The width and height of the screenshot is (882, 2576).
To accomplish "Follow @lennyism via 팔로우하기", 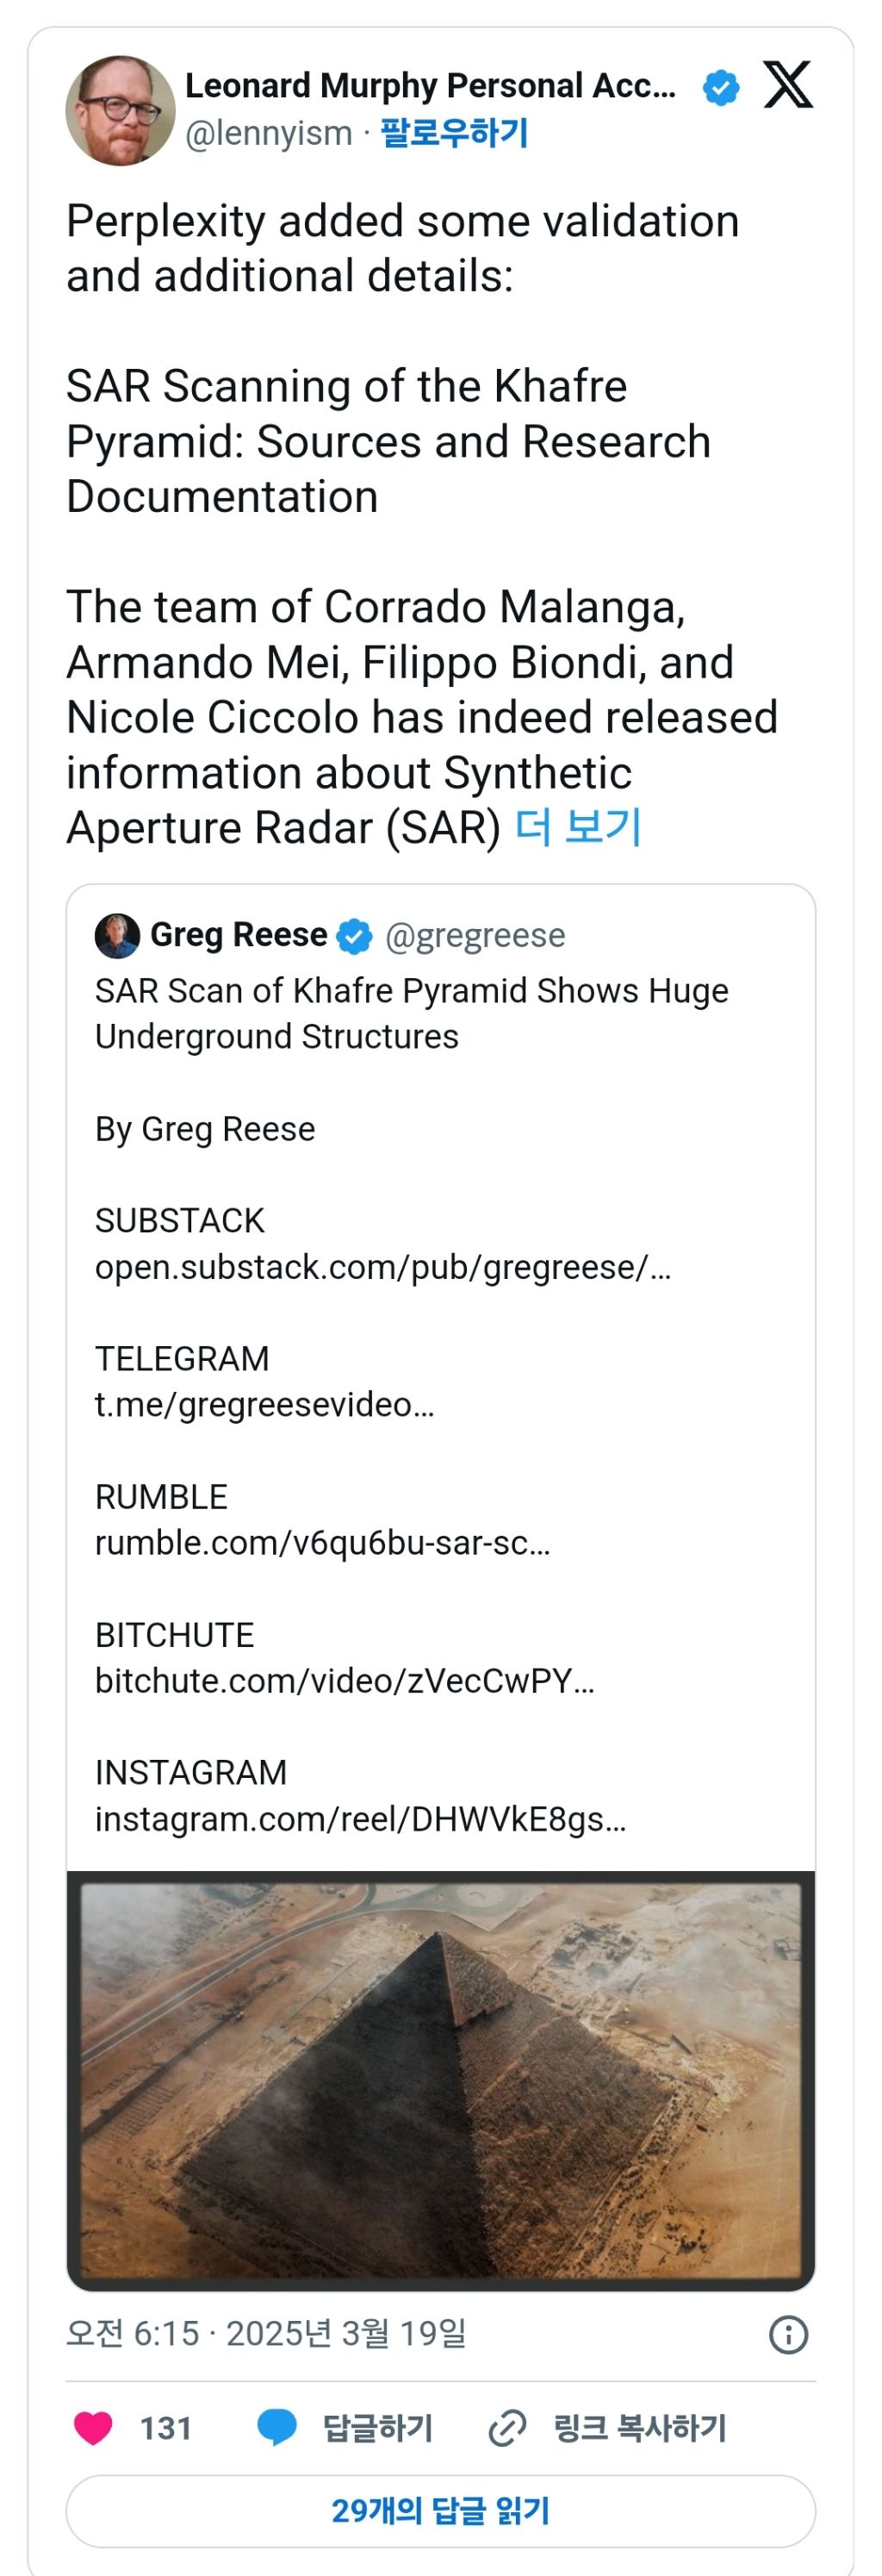I will point(455,133).
